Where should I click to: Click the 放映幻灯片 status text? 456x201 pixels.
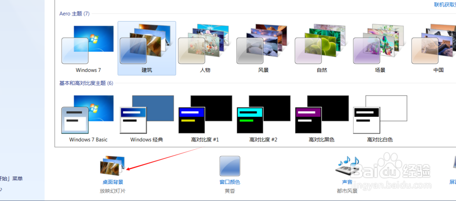pos(113,191)
